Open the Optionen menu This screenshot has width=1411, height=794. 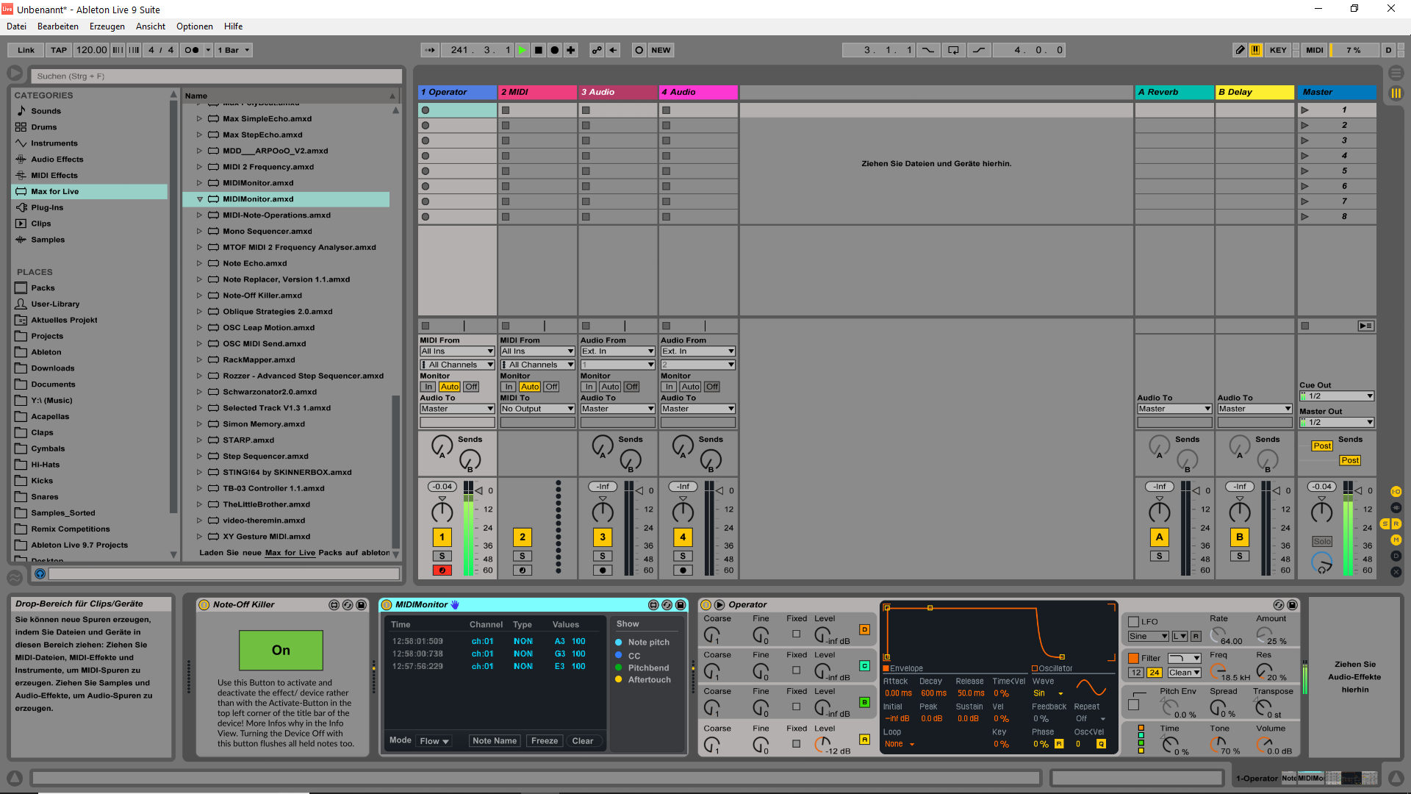(194, 26)
